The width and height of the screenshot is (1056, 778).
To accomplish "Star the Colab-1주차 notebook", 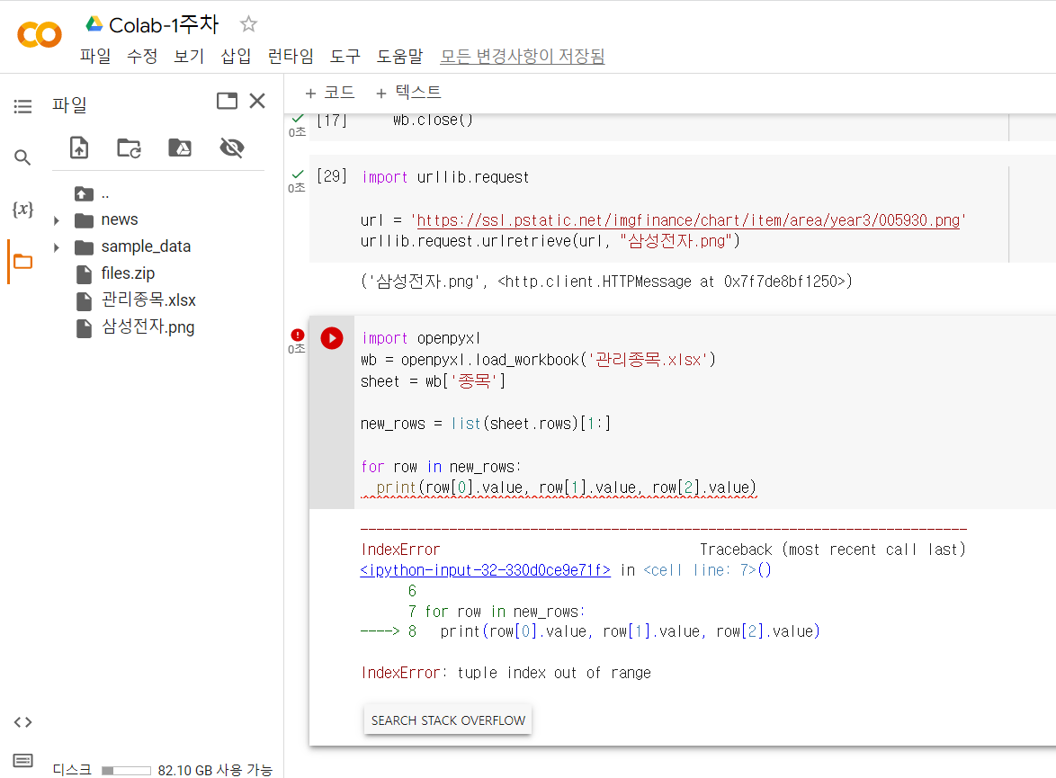I will click(x=248, y=24).
